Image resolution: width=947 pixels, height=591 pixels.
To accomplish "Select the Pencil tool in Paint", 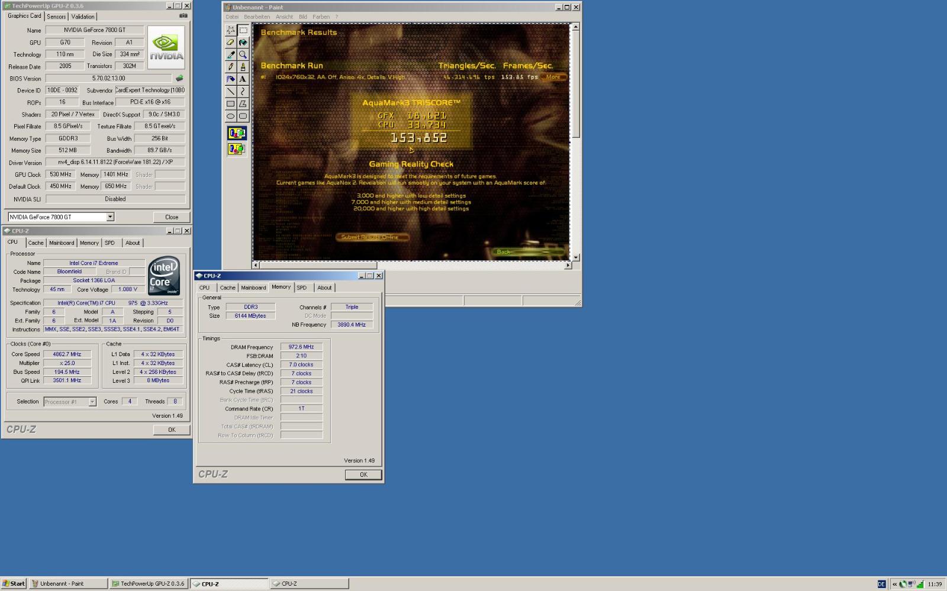I will 231,67.
